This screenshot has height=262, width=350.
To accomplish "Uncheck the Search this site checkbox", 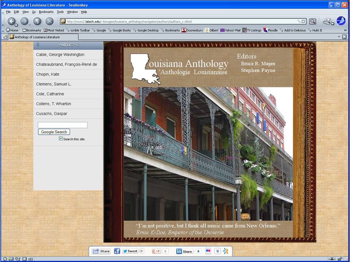I will [61, 139].
